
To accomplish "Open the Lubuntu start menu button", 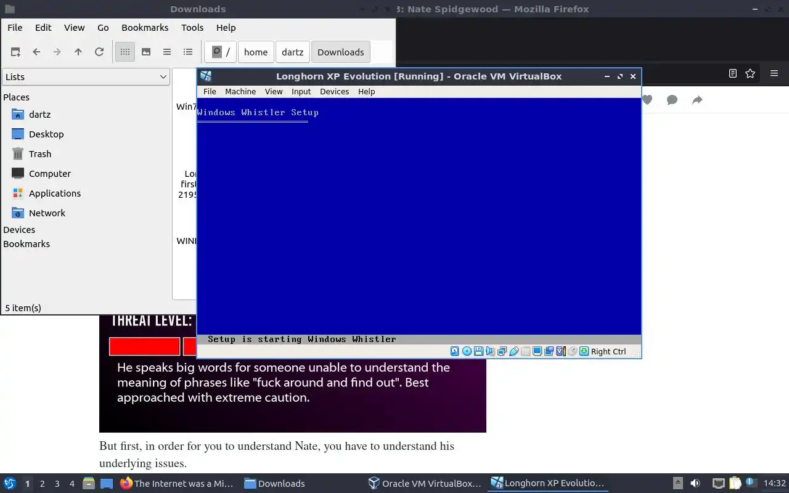I will 10,483.
